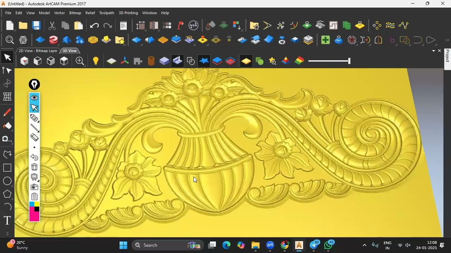451x253 pixels.
Task: Pick the magenta colour swatch
Action: [34, 216]
